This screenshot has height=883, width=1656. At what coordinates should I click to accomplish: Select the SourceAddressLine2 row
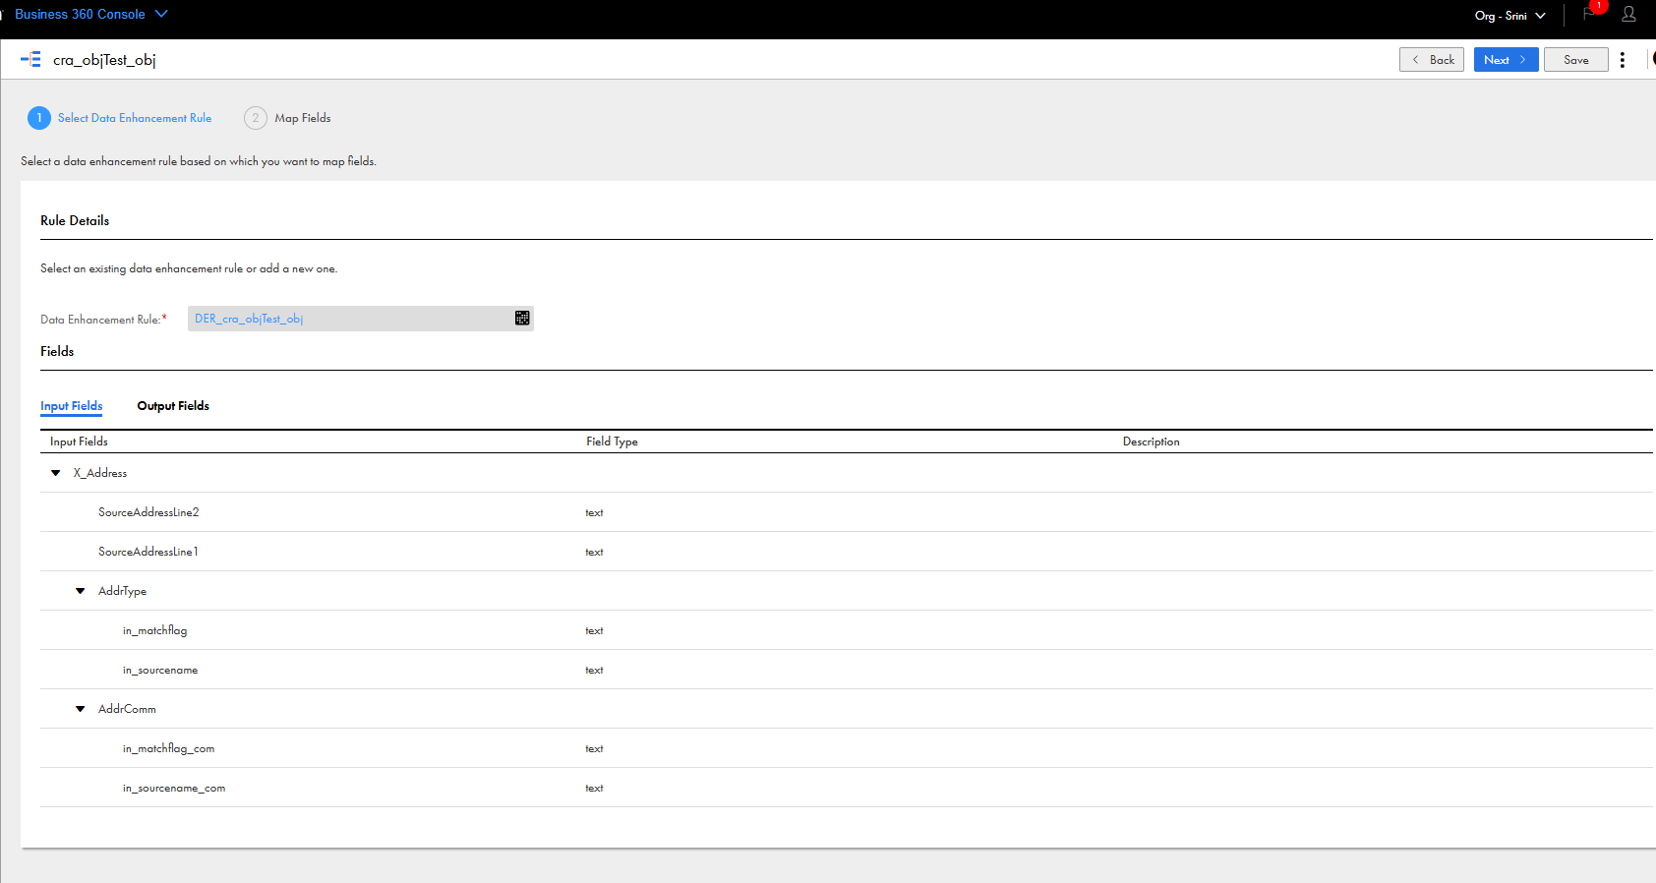pos(847,512)
